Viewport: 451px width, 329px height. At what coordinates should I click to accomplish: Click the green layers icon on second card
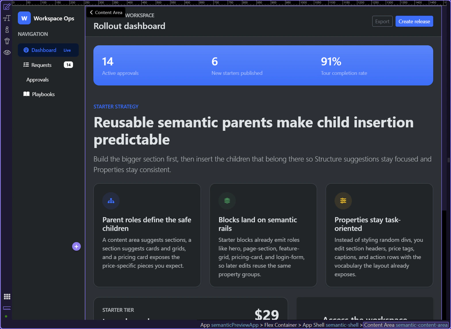tap(227, 201)
